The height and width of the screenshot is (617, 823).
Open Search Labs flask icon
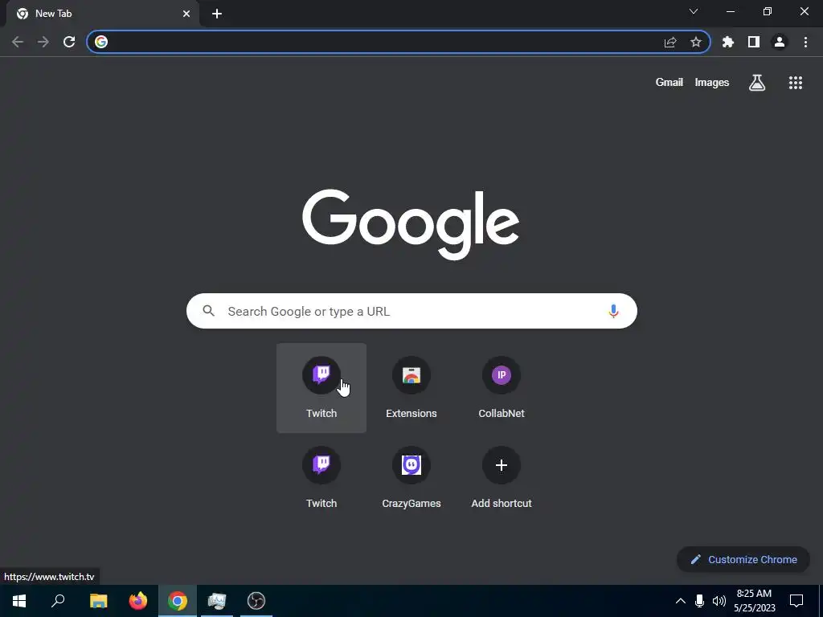click(757, 83)
